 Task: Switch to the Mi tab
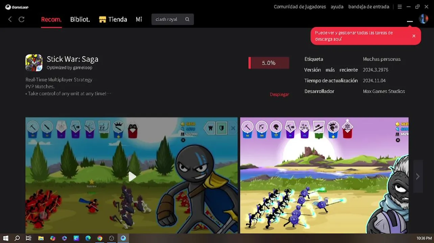[139, 20]
